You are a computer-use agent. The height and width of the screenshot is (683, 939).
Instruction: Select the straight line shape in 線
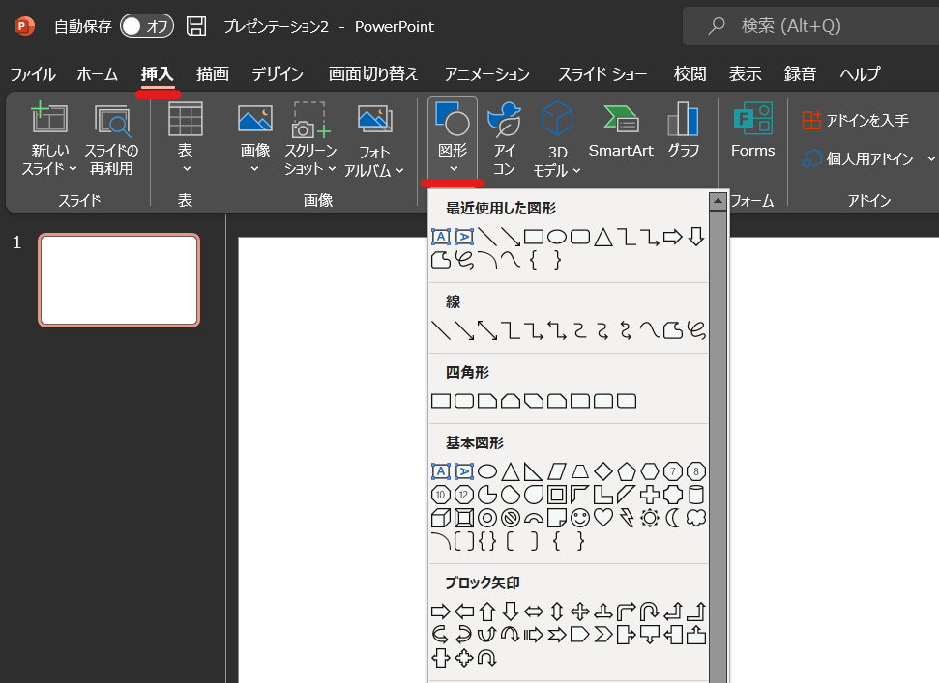click(441, 330)
